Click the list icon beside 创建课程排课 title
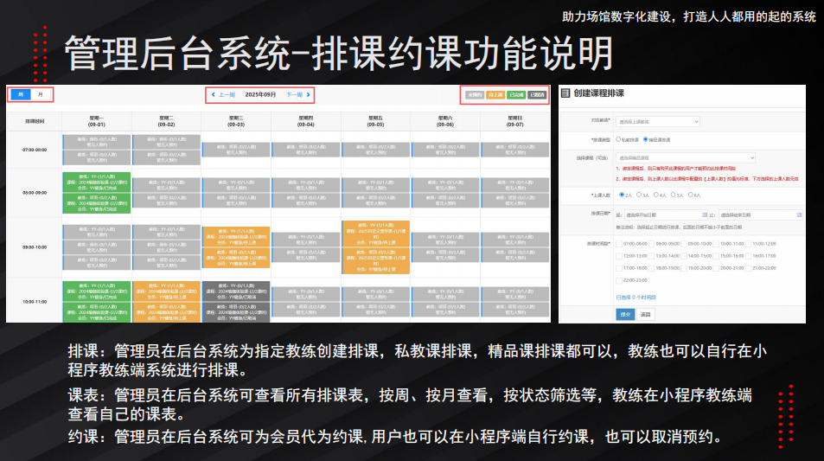The height and width of the screenshot is (461, 824). [565, 93]
